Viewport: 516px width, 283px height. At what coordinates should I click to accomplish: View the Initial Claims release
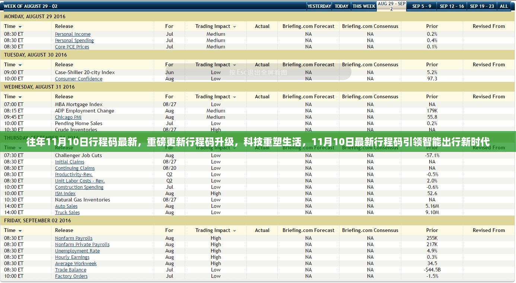click(70, 162)
